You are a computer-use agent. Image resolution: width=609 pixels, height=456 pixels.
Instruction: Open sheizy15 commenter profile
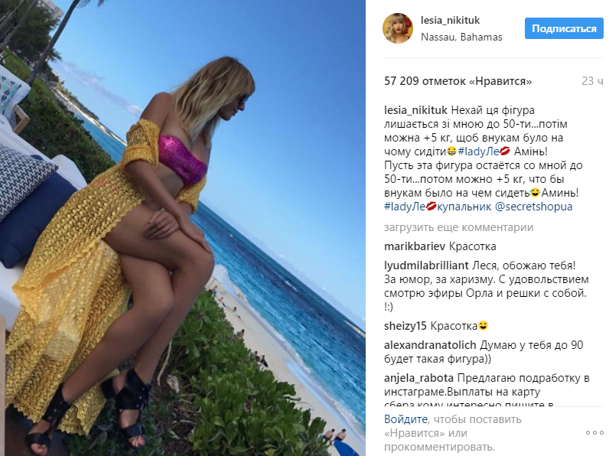point(405,325)
